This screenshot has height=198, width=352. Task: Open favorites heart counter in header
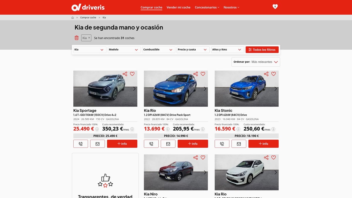pos(275,6)
